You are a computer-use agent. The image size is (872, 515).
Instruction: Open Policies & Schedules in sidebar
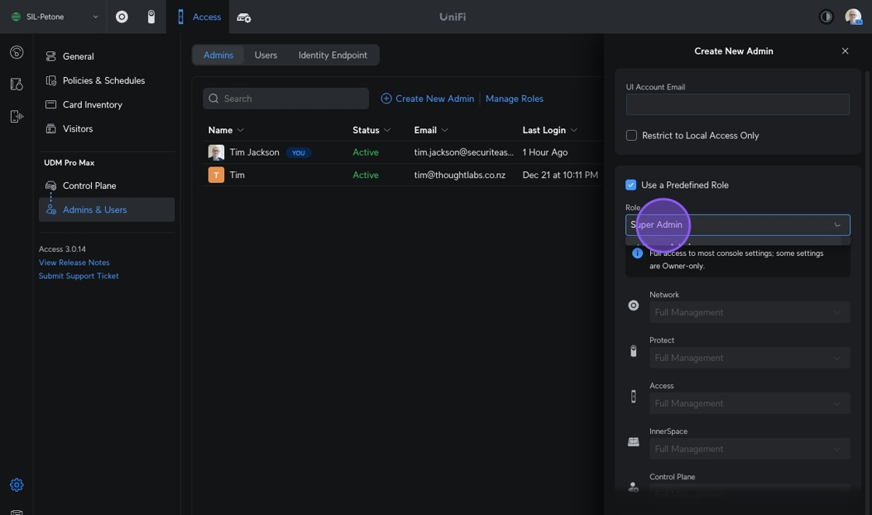103,80
